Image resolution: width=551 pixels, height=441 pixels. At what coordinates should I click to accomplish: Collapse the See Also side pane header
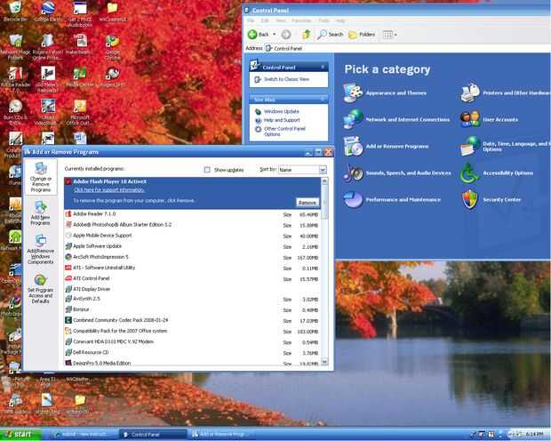pos(289,100)
